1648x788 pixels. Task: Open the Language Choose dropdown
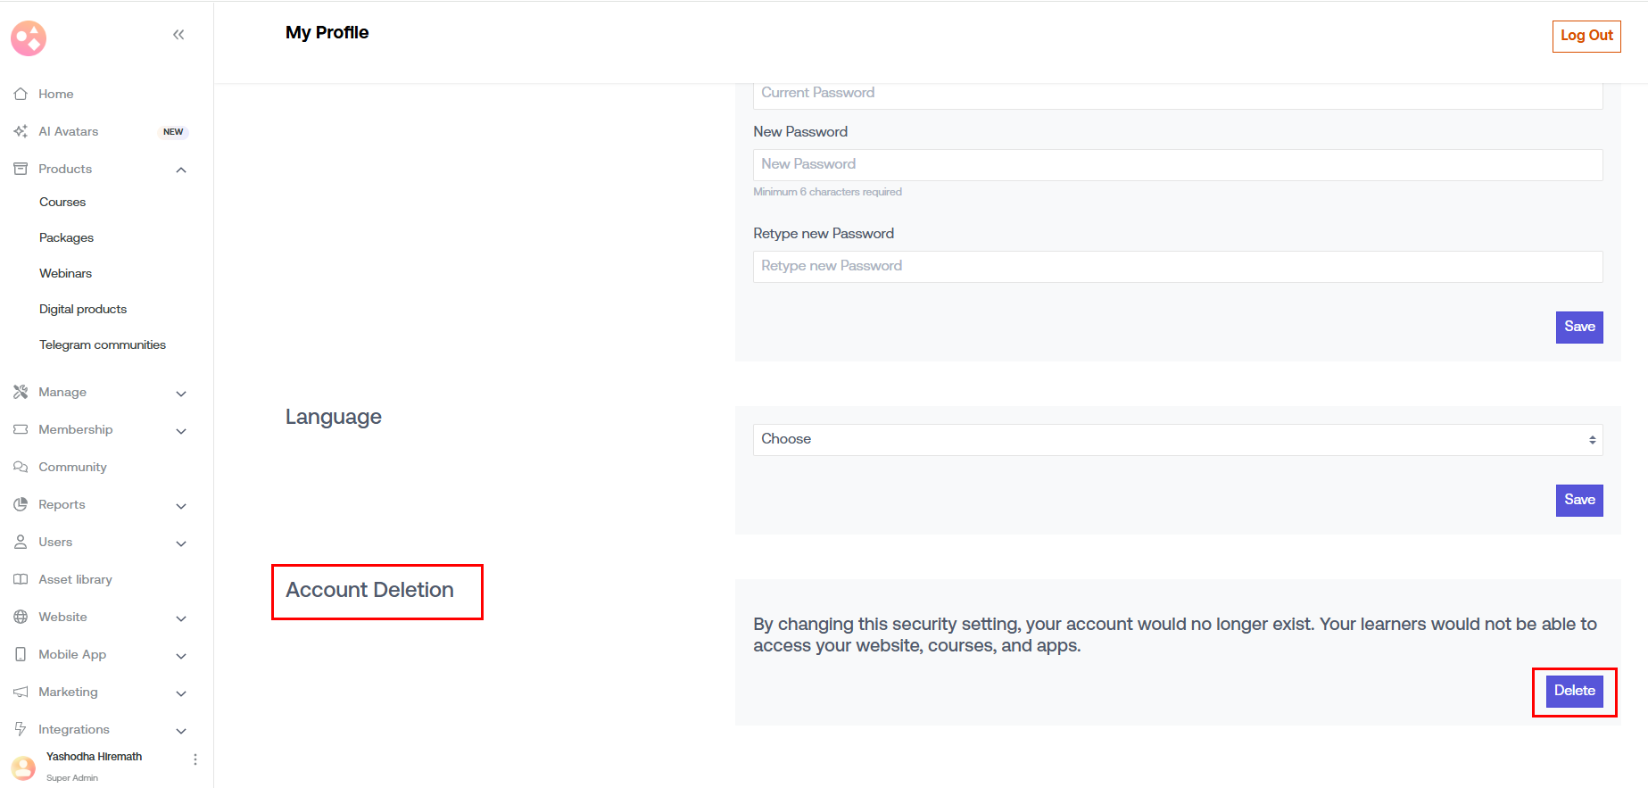tap(1177, 439)
